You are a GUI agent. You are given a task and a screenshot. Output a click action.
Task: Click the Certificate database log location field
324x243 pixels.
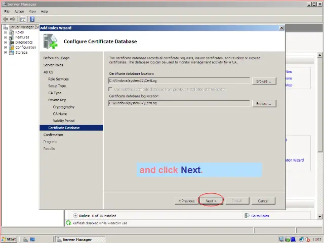(x=179, y=103)
